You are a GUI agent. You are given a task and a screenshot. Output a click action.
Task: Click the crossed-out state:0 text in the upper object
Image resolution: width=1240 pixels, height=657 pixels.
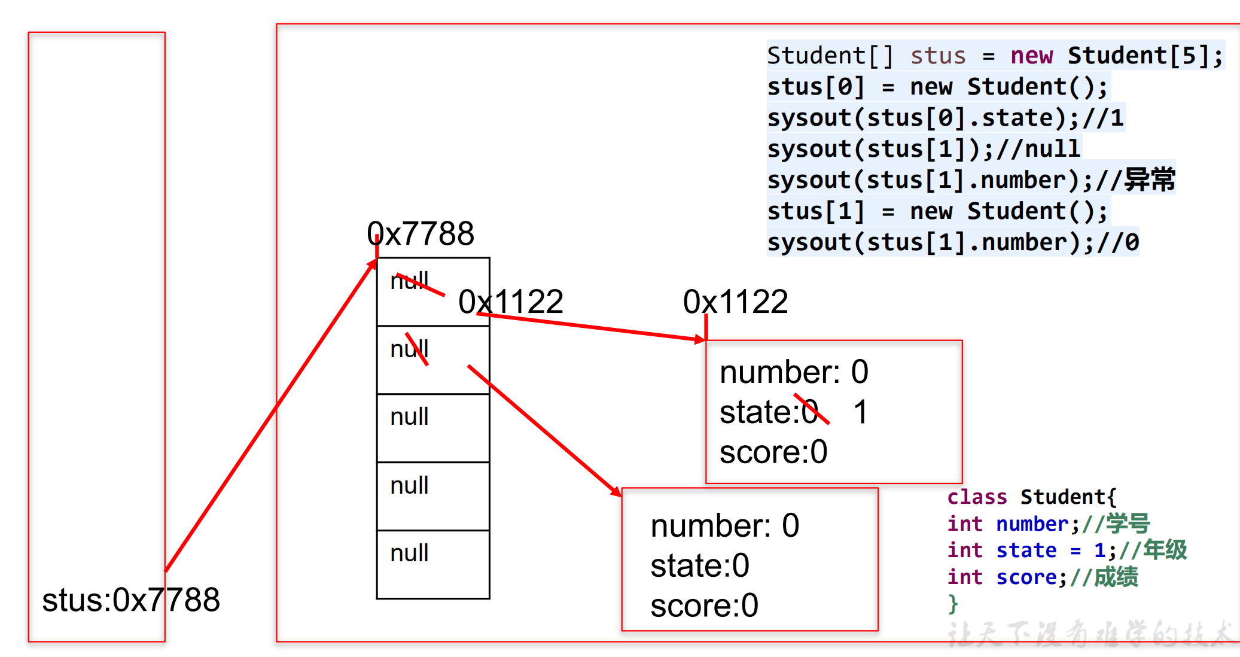point(769,412)
